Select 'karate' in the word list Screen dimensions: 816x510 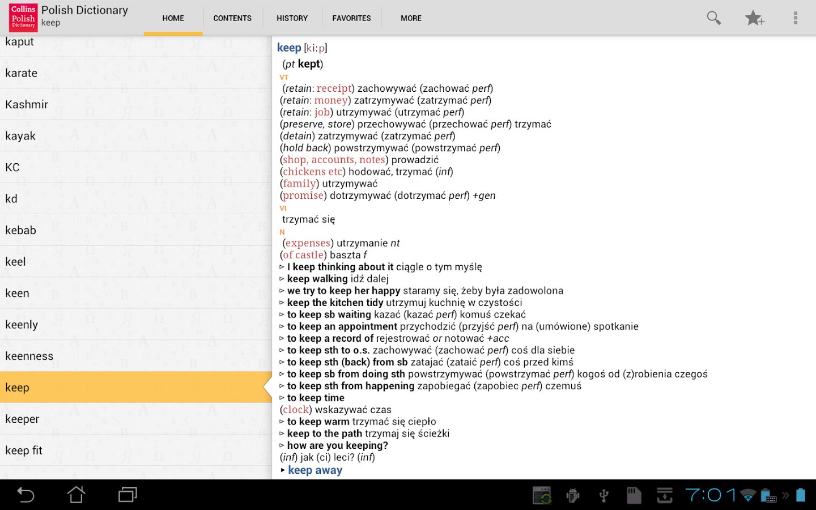136,73
